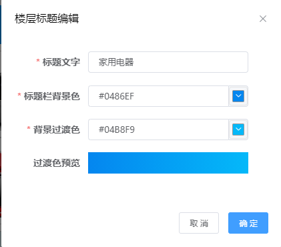Screen dimensions: 281x247
Task: Close the 楼层标题编辑 dialog with X
Action: pos(263,19)
